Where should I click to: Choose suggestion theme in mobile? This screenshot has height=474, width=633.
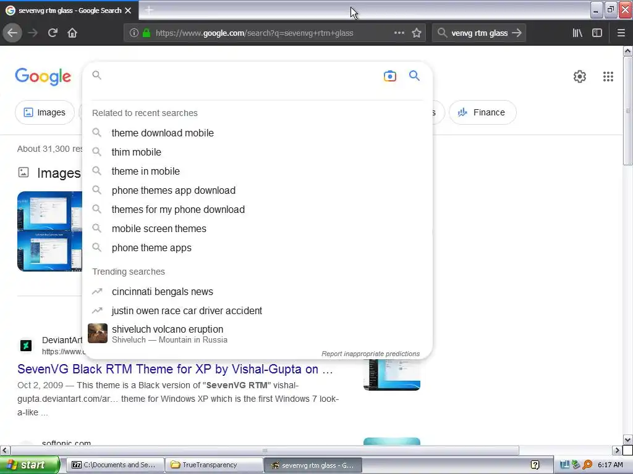coord(146,172)
